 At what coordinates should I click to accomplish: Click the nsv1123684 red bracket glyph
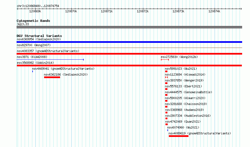coord(166,77)
